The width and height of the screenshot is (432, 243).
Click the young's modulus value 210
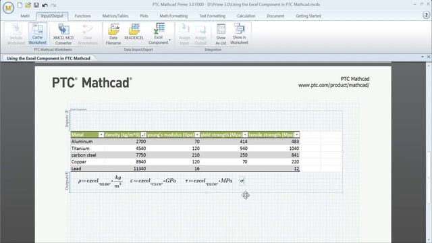196,155
